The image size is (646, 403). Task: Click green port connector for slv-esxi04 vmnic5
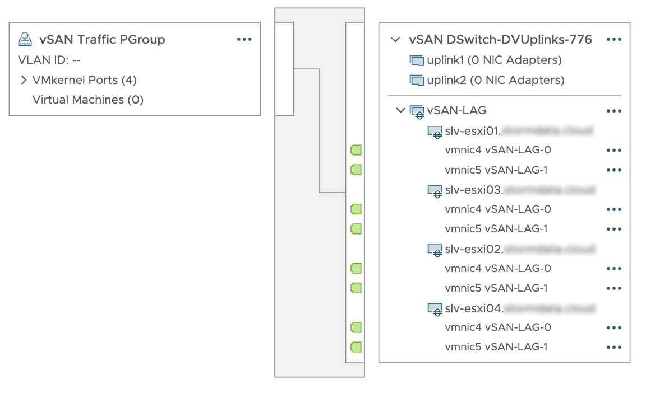(x=356, y=346)
